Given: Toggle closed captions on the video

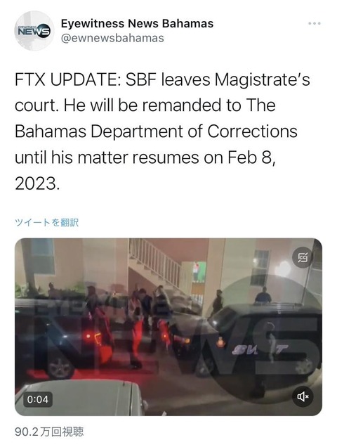Looking at the screenshot, I should point(303,257).
